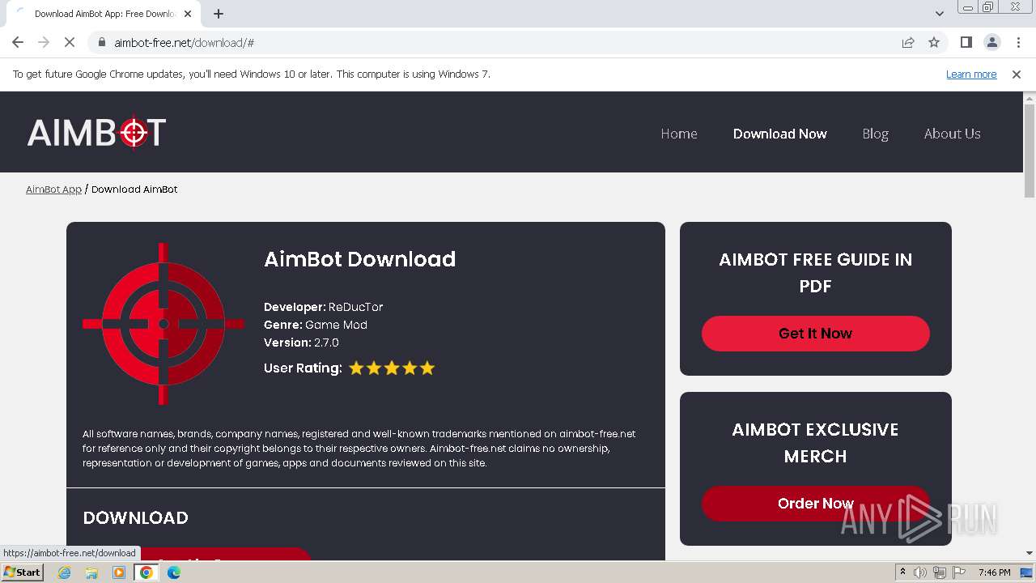Open the Download Now menu item
The height and width of the screenshot is (583, 1036).
[779, 134]
